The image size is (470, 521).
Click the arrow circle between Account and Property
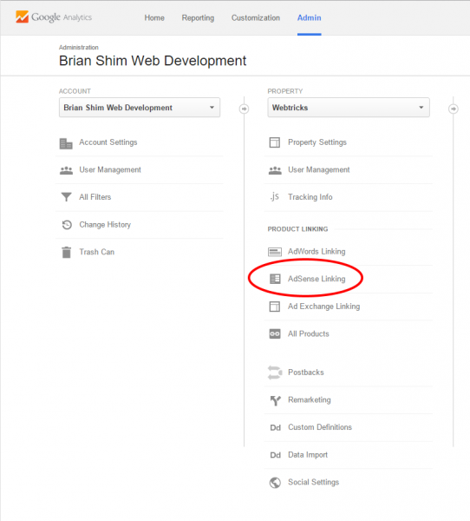click(x=244, y=109)
